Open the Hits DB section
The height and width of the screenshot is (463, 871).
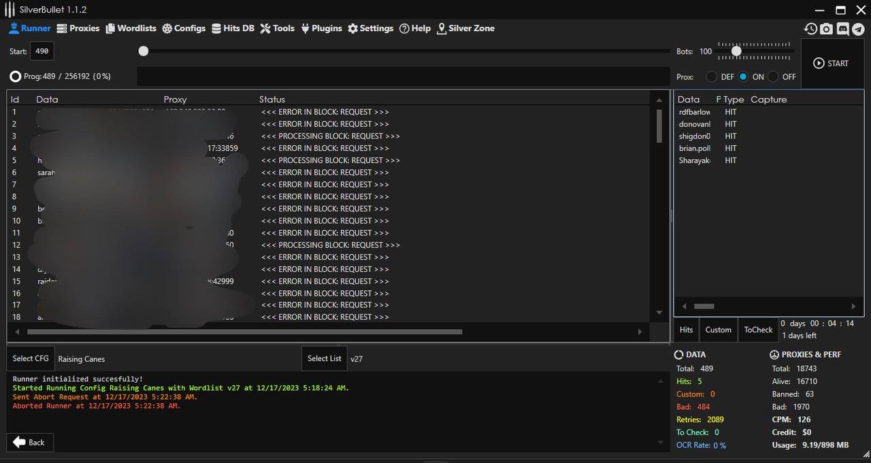pyautogui.click(x=232, y=29)
